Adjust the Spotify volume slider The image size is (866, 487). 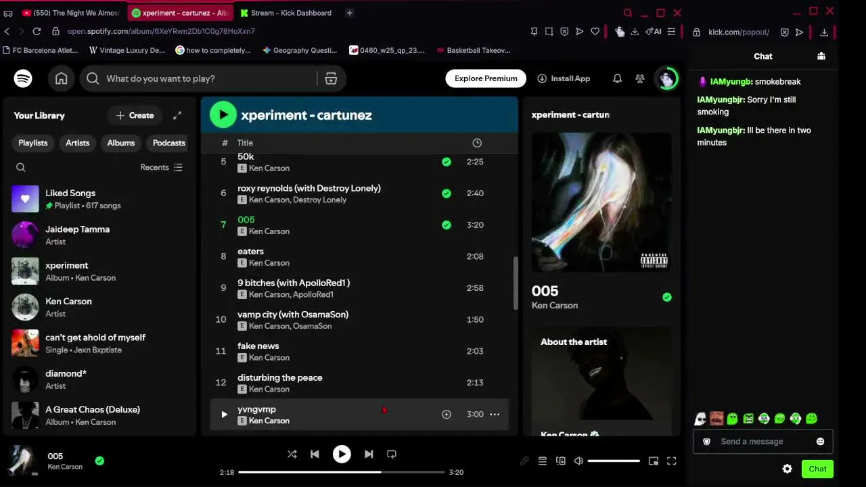tap(614, 461)
